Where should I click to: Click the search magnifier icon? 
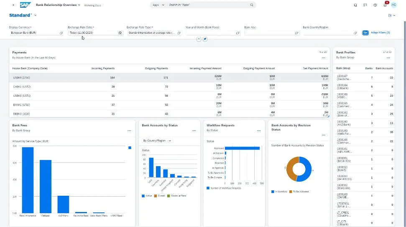click(252, 5)
